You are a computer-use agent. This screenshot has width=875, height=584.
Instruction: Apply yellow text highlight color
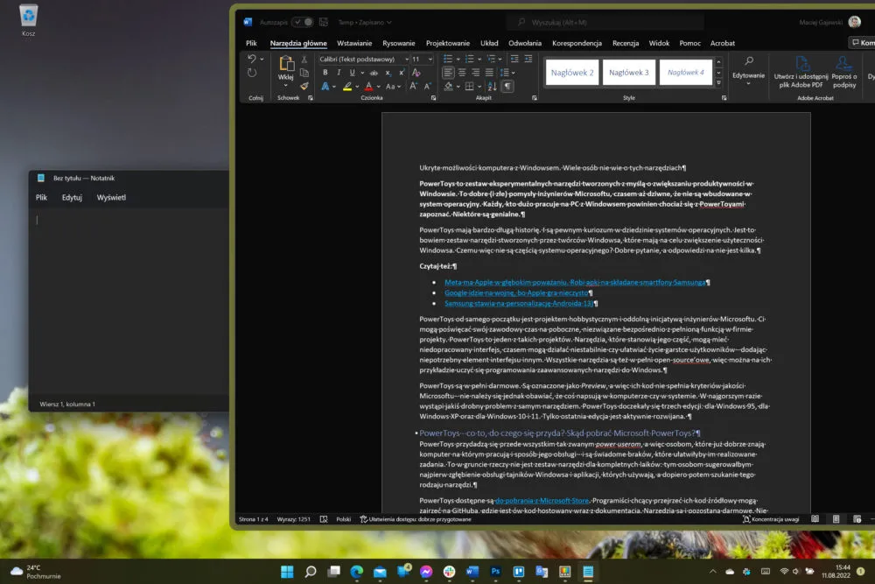(347, 87)
